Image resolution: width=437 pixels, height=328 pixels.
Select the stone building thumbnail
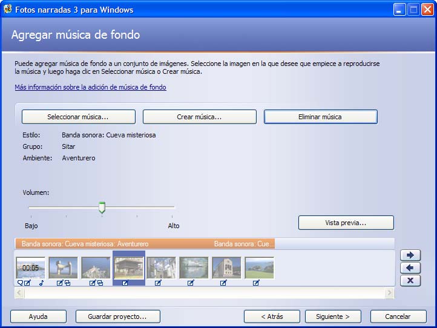(226, 268)
